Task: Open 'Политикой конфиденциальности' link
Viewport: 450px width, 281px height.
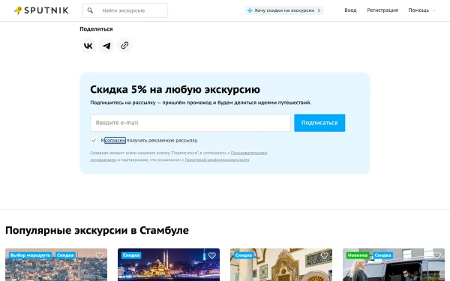Action: click(x=217, y=160)
